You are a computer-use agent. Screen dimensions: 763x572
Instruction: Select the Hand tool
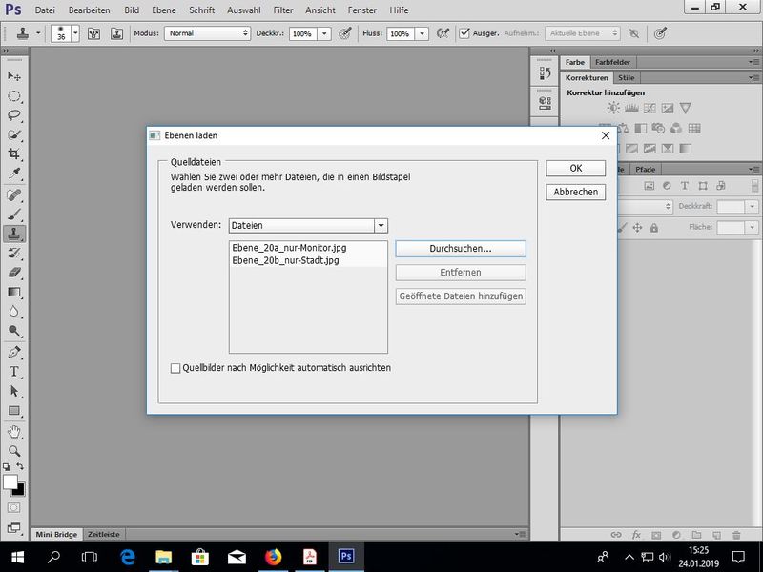(14, 431)
